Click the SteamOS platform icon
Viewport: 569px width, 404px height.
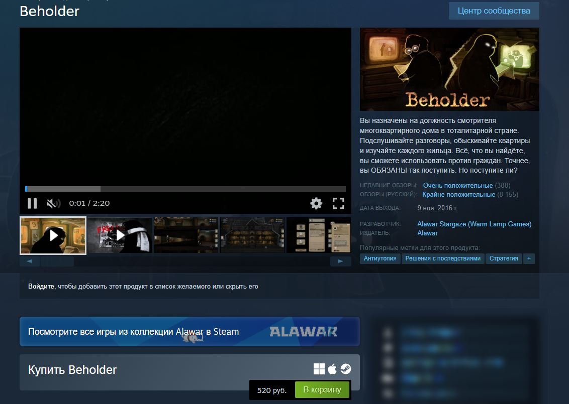(x=345, y=369)
